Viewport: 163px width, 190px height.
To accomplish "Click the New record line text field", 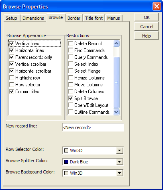I will pos(93,127).
